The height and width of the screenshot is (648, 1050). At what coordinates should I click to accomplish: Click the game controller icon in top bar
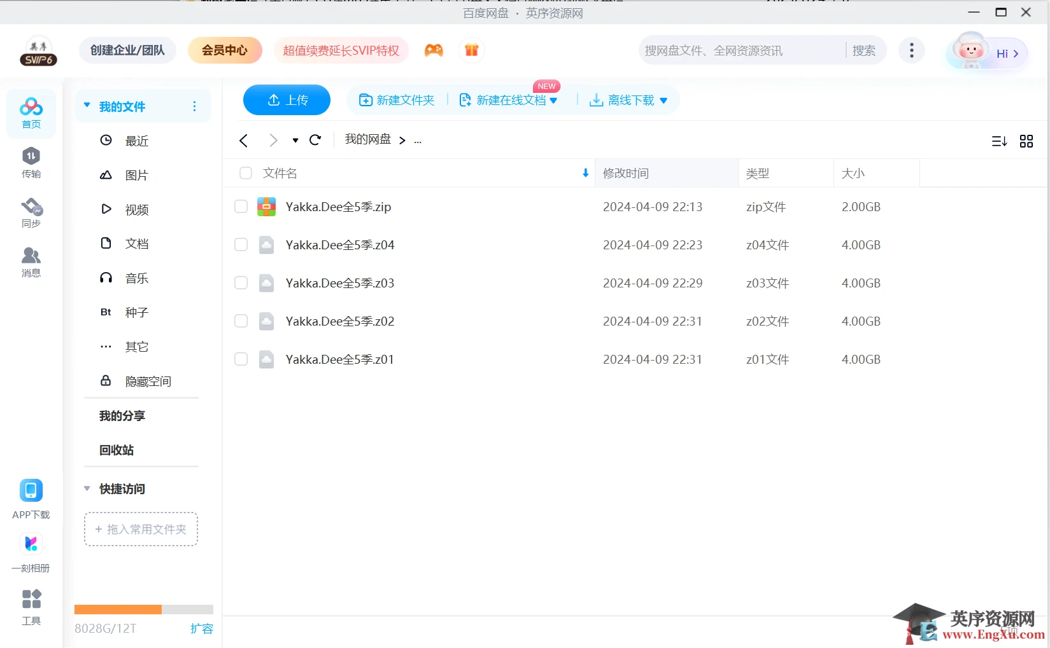[434, 50]
